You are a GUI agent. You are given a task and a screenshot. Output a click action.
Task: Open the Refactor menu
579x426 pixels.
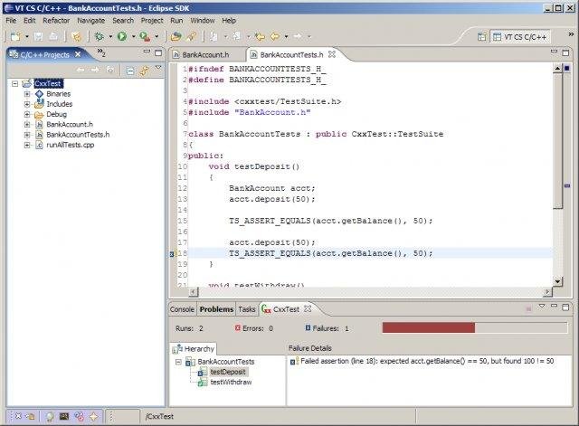click(56, 20)
